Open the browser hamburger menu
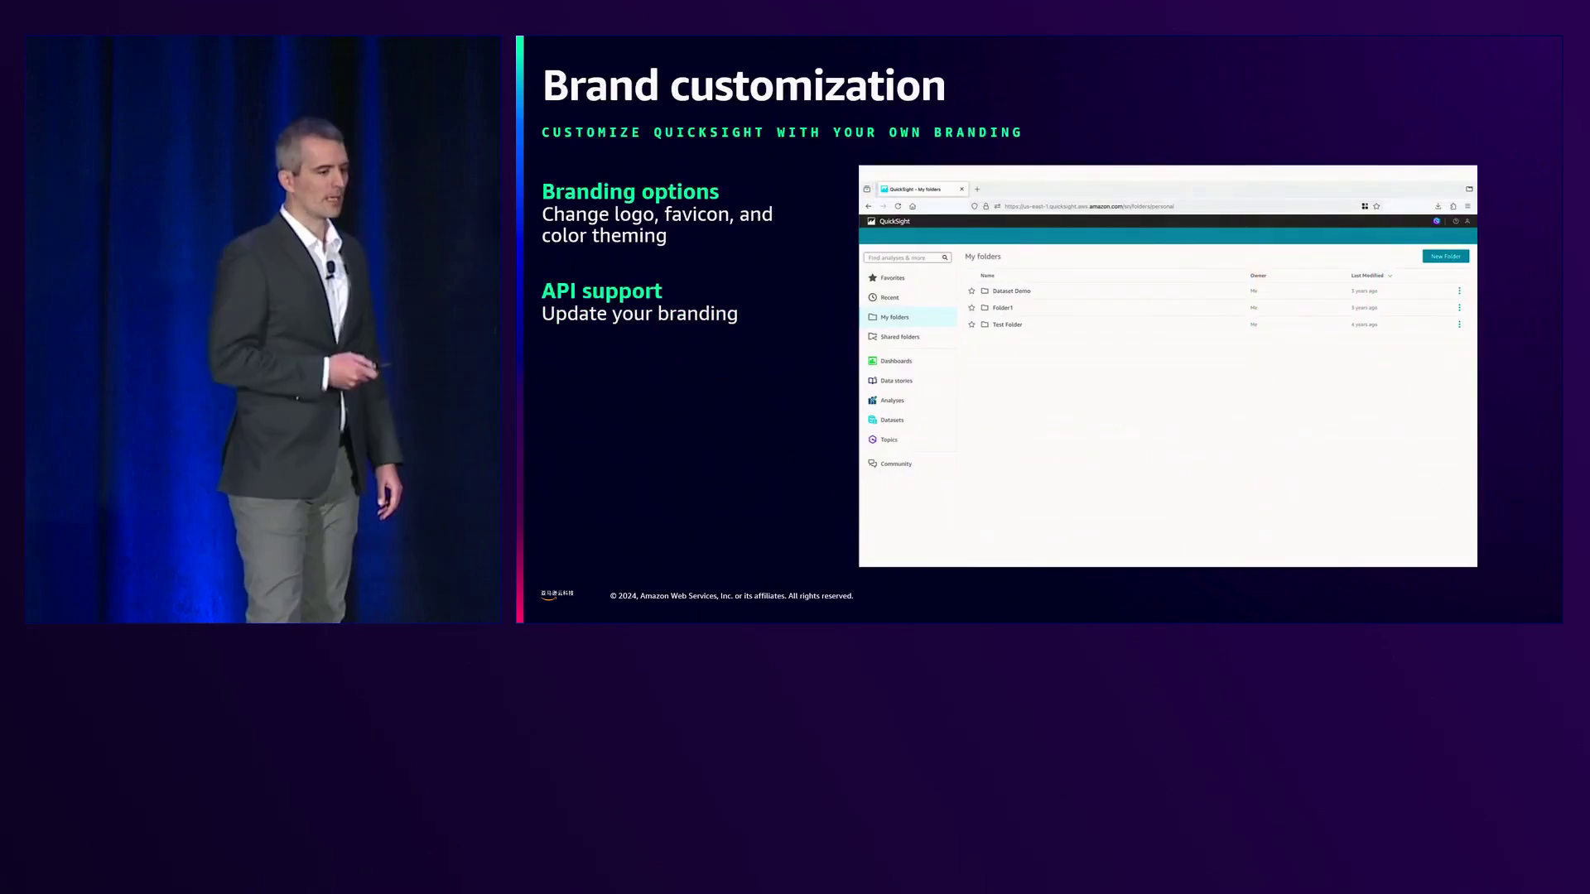The width and height of the screenshot is (1590, 894). point(1467,207)
